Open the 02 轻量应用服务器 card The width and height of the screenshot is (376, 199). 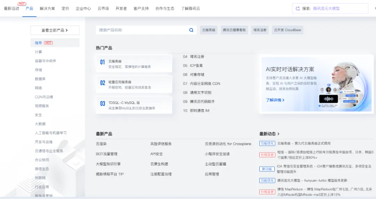pyautogui.click(x=134, y=84)
